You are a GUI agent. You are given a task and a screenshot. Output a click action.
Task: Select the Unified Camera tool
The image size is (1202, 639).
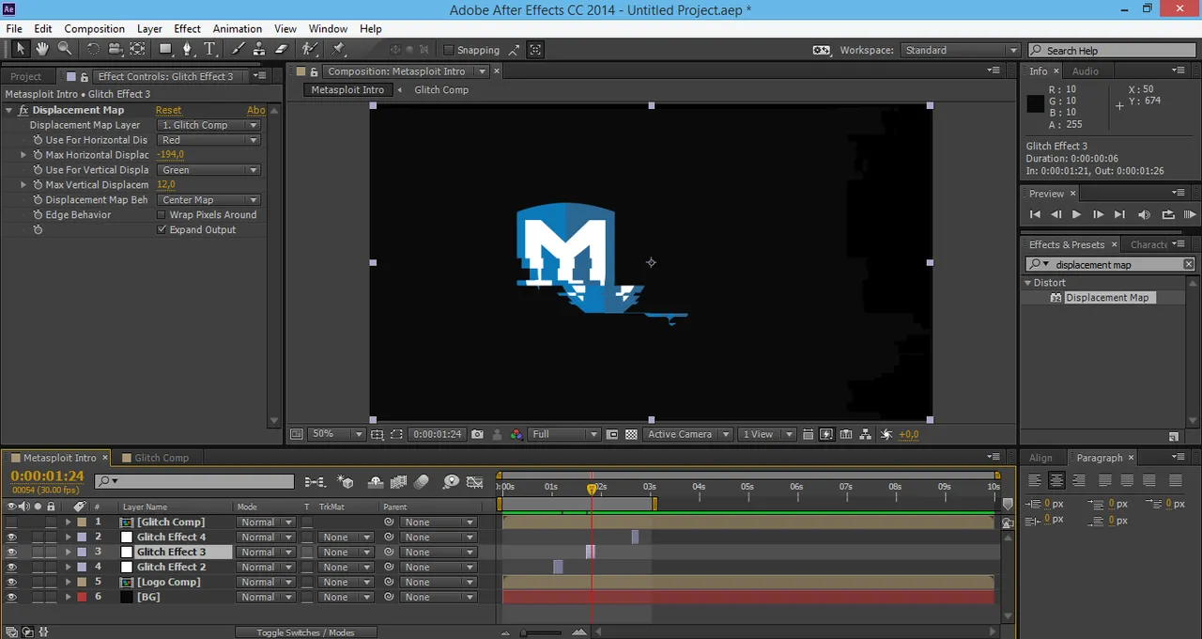[116, 49]
